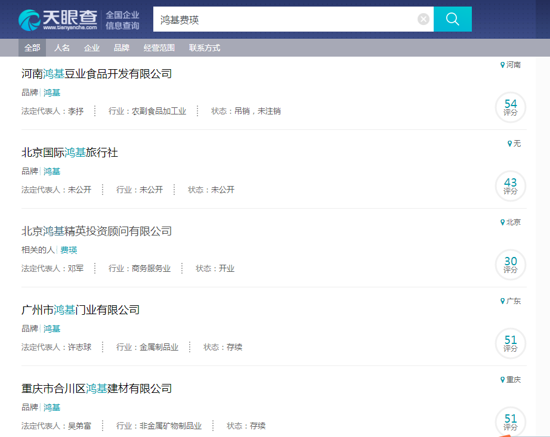The width and height of the screenshot is (550, 437).
Task: Click the 北京 location marker
Action: point(510,222)
